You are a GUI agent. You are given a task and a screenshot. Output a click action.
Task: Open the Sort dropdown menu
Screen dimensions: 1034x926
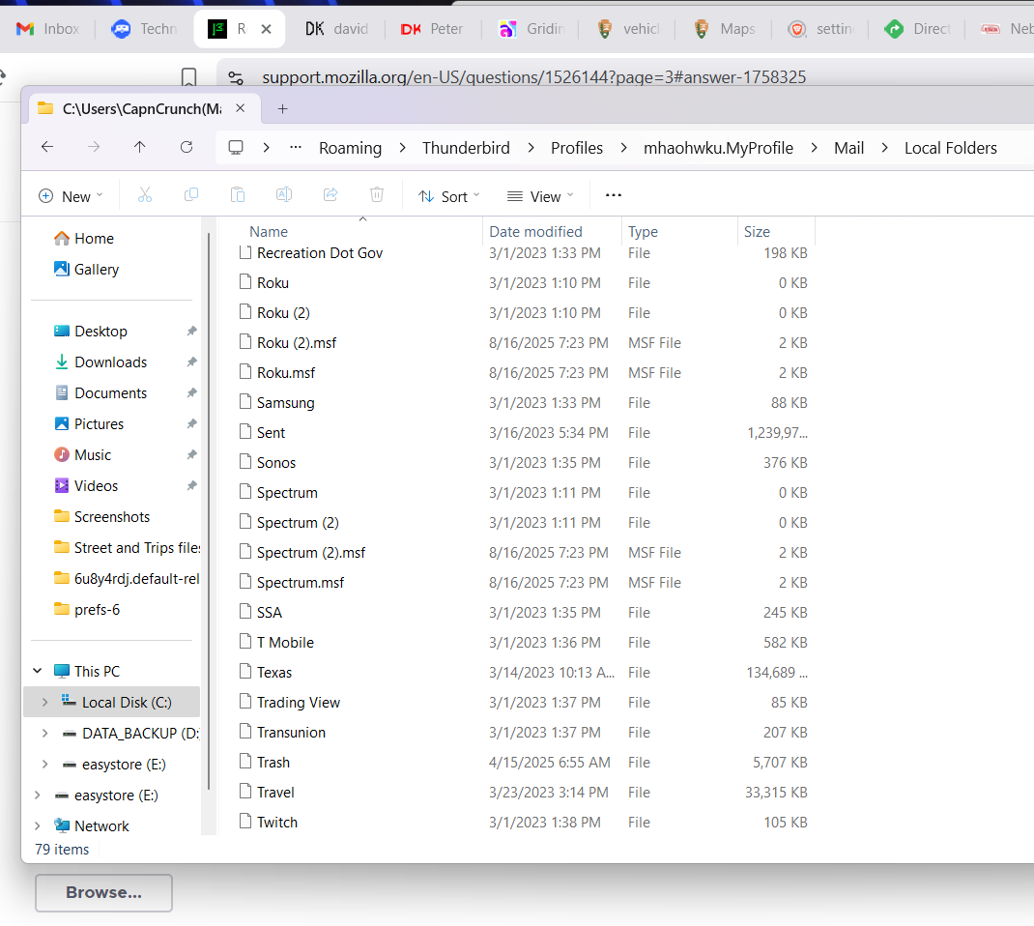coord(448,196)
